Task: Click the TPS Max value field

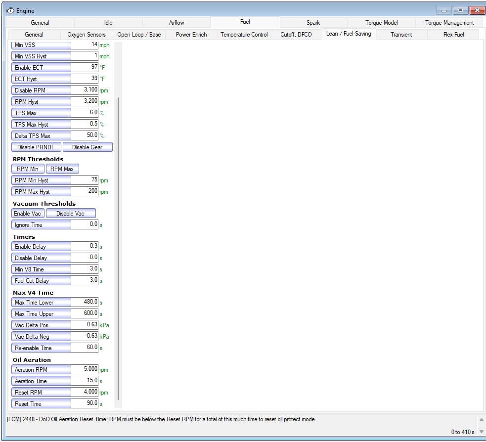Action: pyautogui.click(x=85, y=113)
